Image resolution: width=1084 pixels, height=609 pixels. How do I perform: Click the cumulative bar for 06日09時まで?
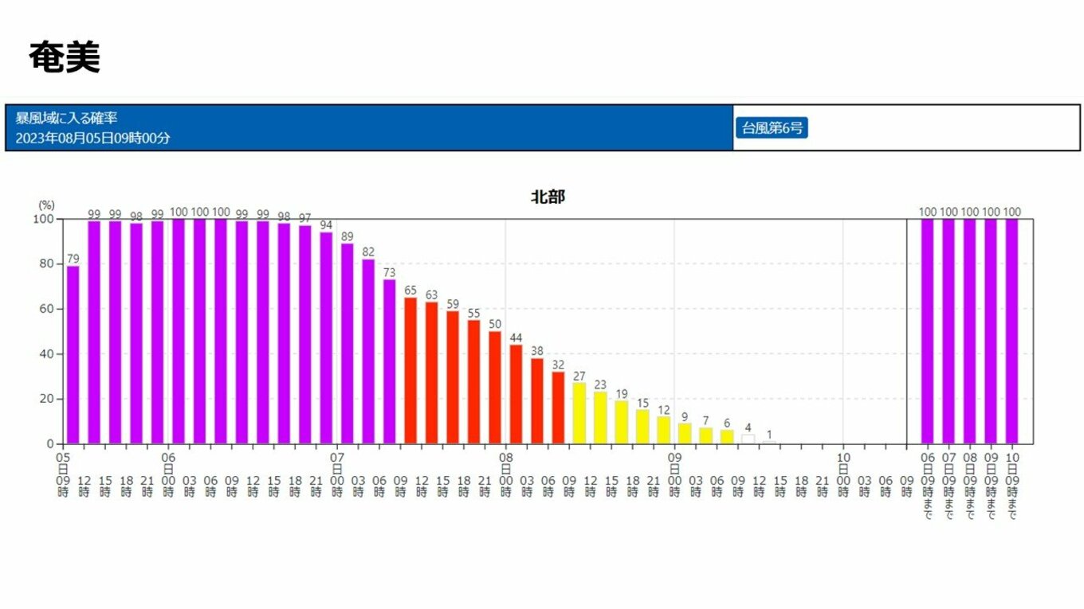pyautogui.click(x=927, y=331)
